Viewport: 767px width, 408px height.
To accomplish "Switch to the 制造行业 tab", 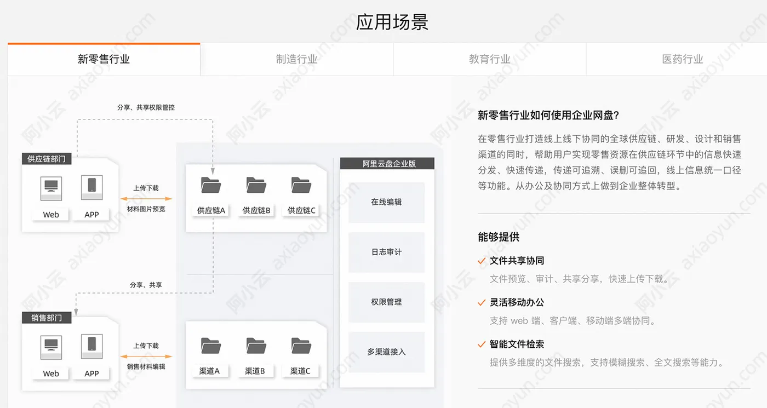I will [296, 59].
